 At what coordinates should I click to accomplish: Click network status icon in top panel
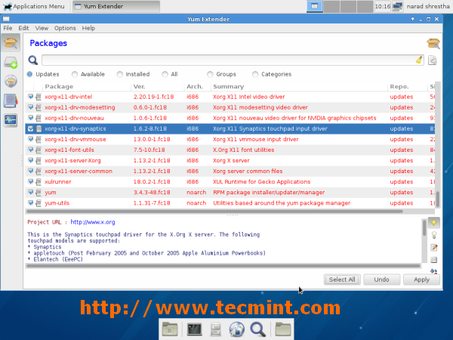point(398,6)
